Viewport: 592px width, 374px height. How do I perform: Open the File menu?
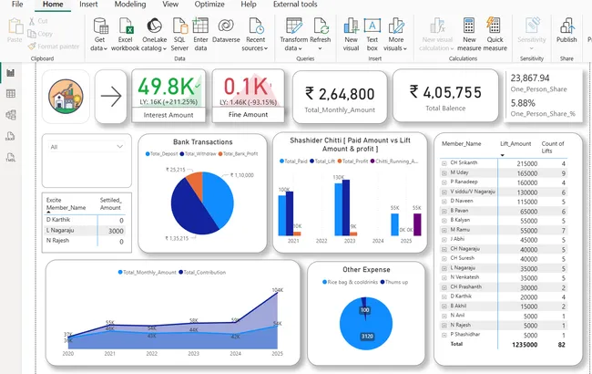point(17,5)
